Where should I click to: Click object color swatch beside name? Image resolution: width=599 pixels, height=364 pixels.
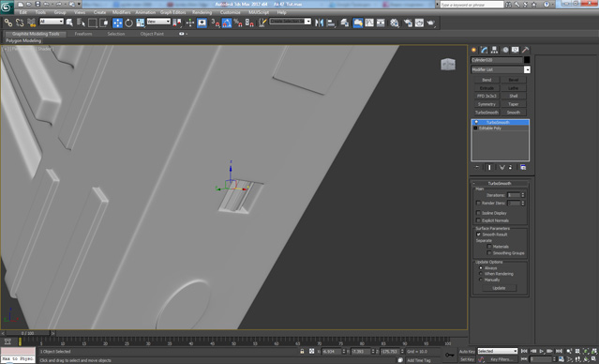pyautogui.click(x=527, y=60)
